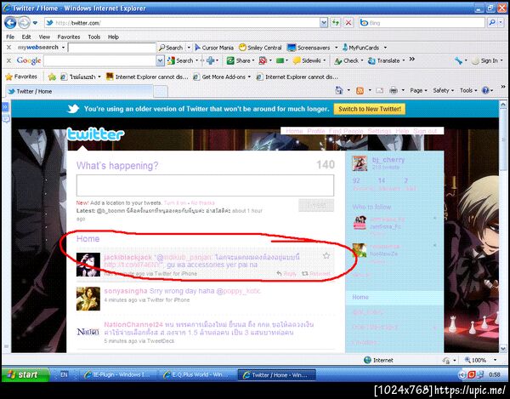Screen dimensions: 510x399
Task: Expand the command bar Tools dropdown
Action: [x=468, y=90]
